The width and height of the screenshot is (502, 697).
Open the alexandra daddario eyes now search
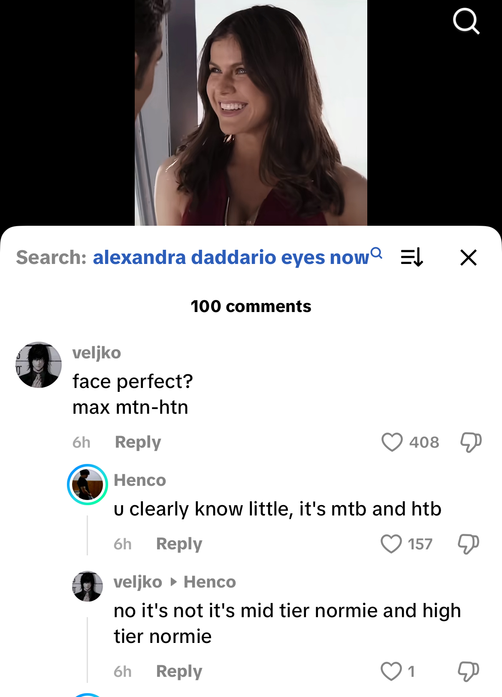coord(232,258)
